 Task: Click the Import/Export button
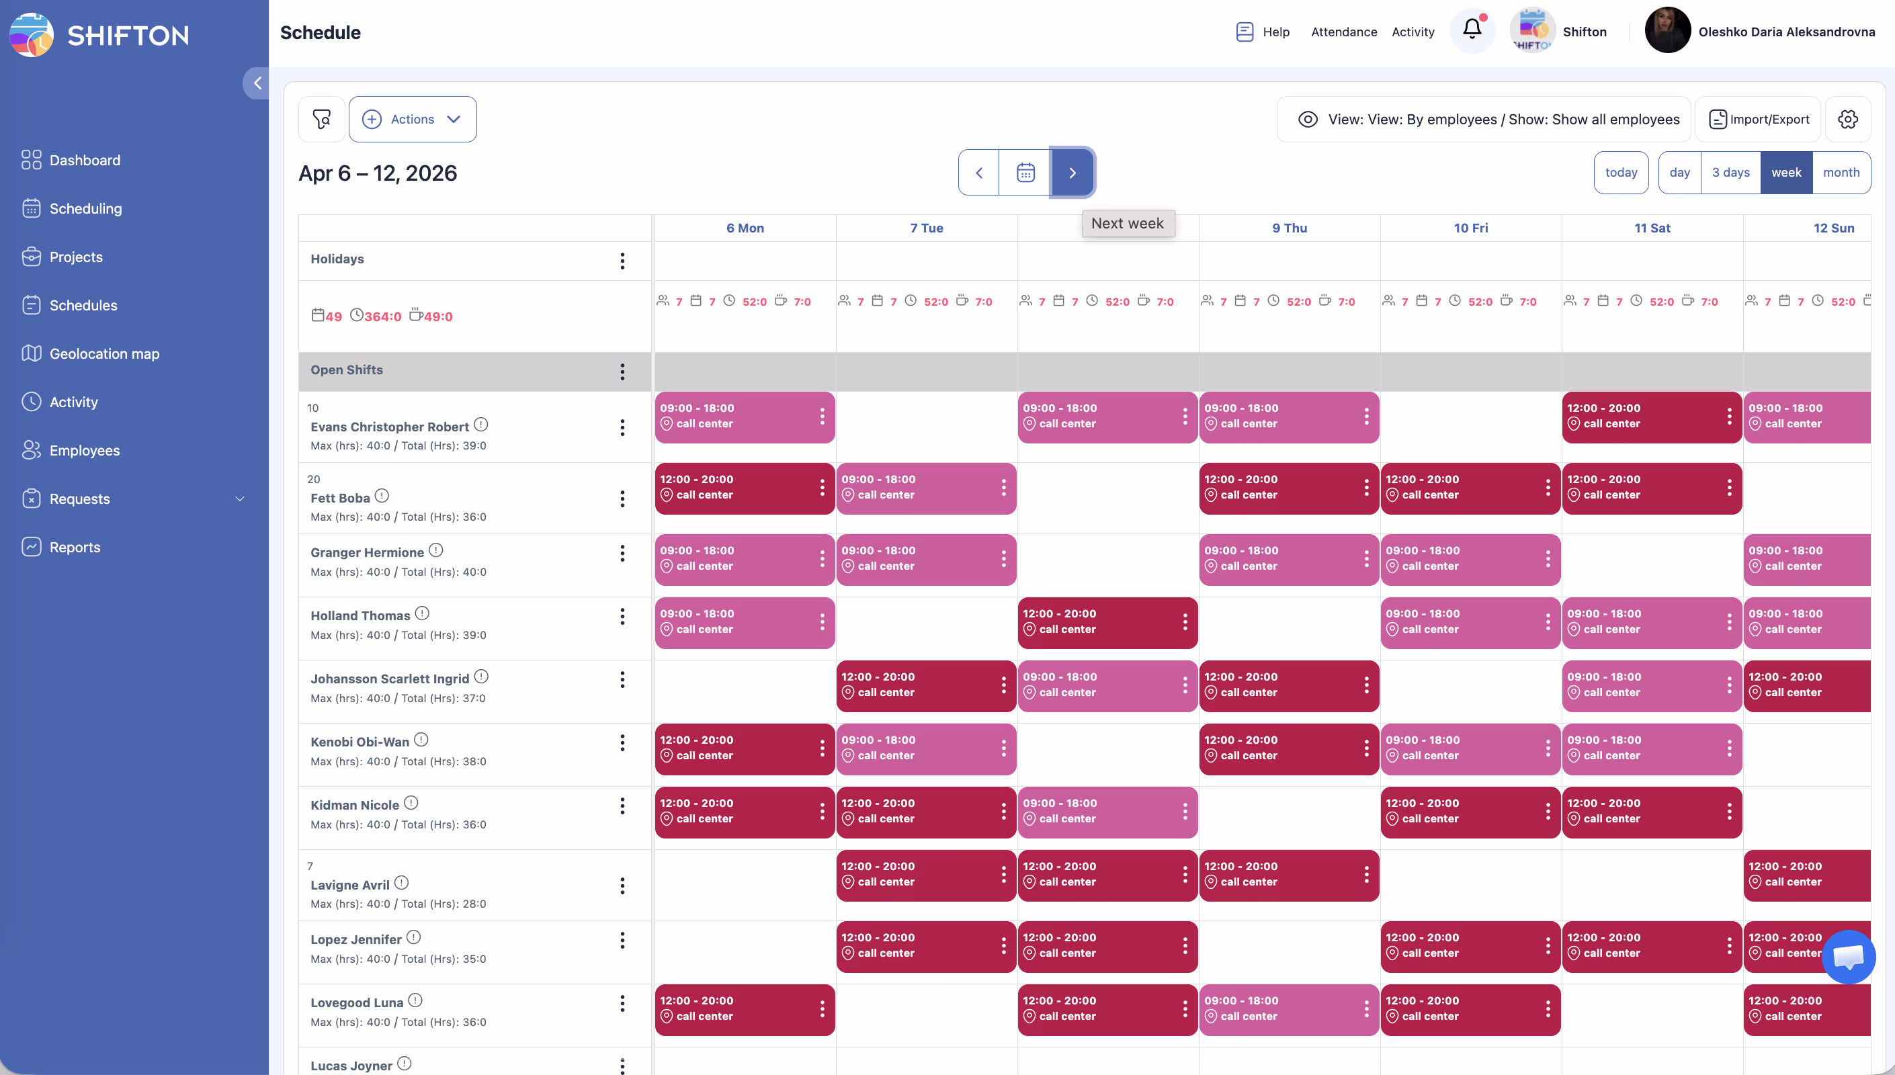(x=1759, y=119)
